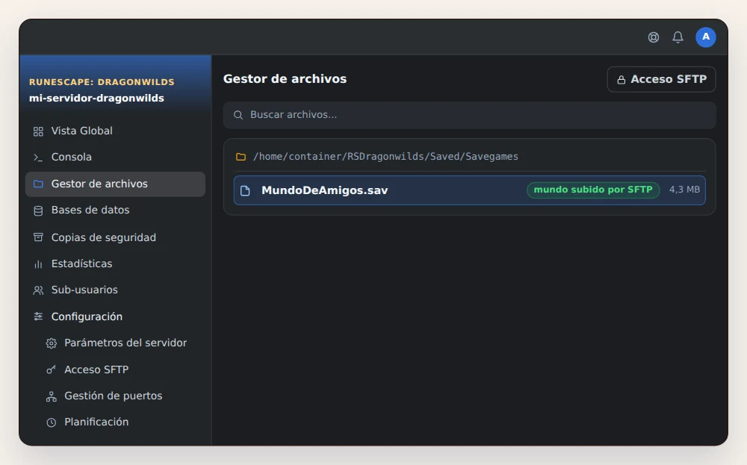Image resolution: width=747 pixels, height=465 pixels.
Task: Open the user avatar menu
Action: point(706,37)
